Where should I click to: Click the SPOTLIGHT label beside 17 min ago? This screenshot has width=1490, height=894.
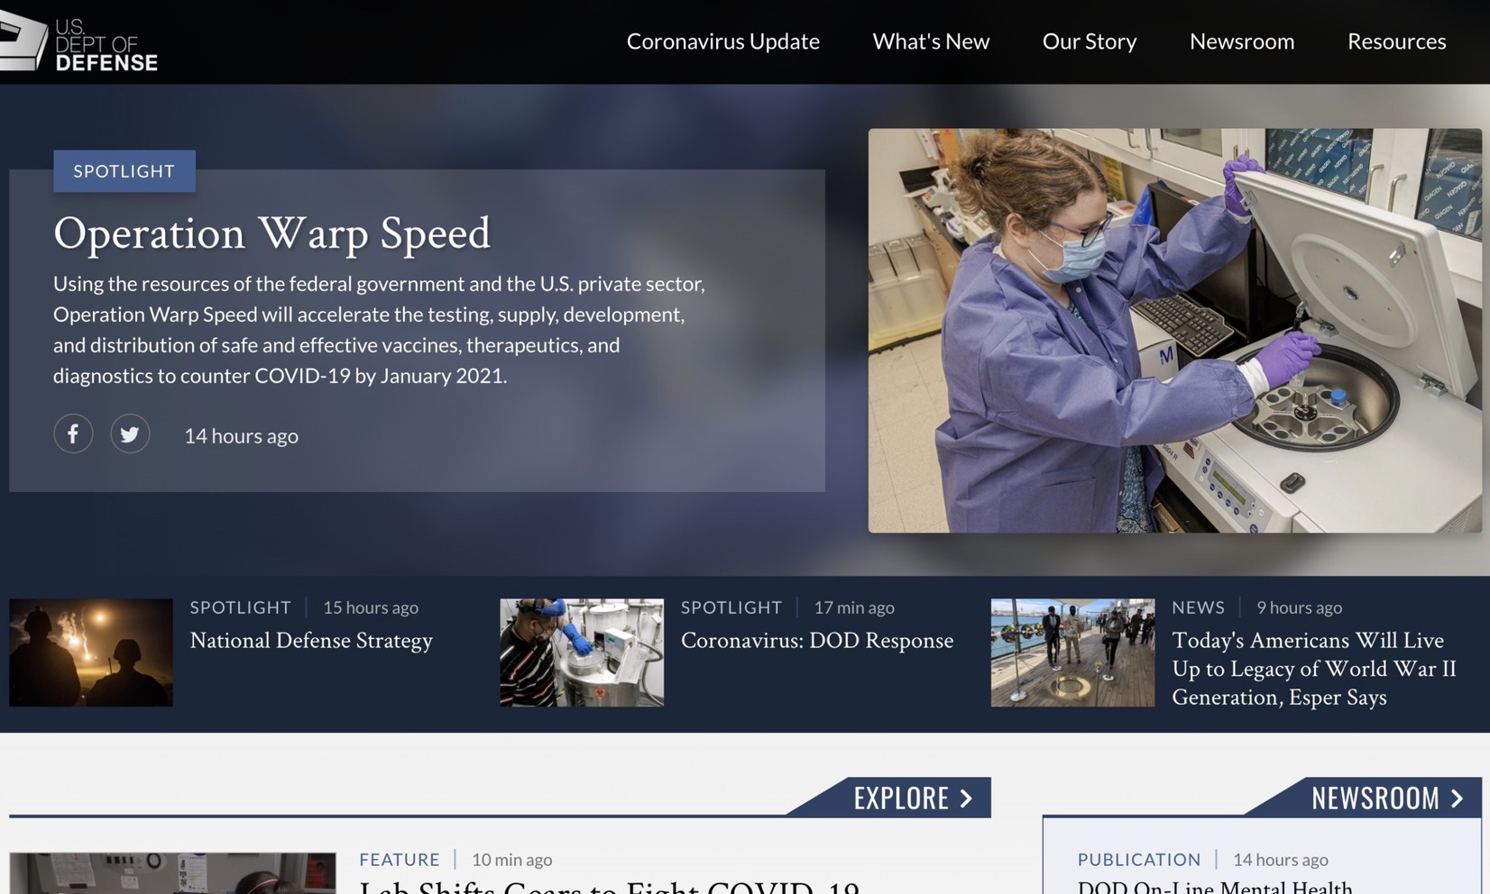[x=731, y=607]
